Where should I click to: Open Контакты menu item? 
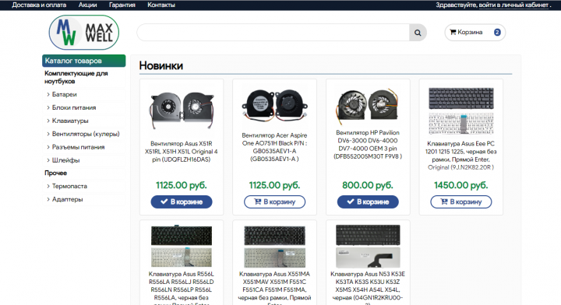click(161, 5)
